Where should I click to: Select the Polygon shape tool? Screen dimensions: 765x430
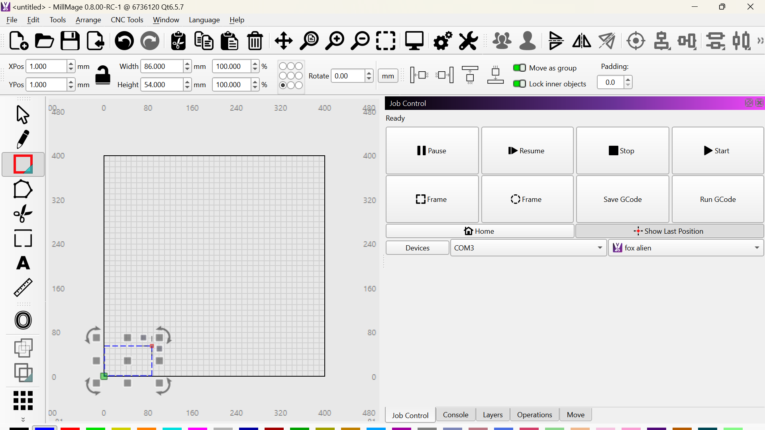tap(23, 189)
